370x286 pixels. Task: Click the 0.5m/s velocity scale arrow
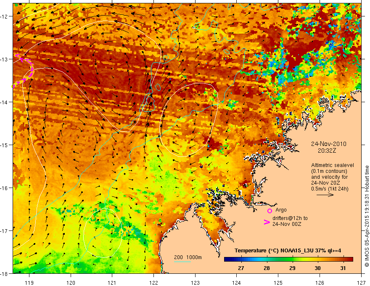pyautogui.click(x=325, y=195)
